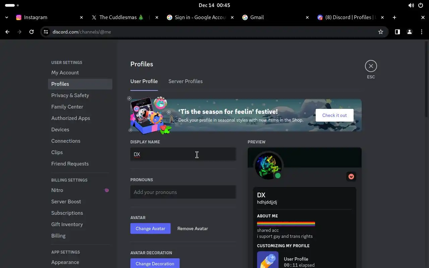Screen dimensions: 429x268
Task: Bookmark this page with the star icon
Action: point(380,32)
